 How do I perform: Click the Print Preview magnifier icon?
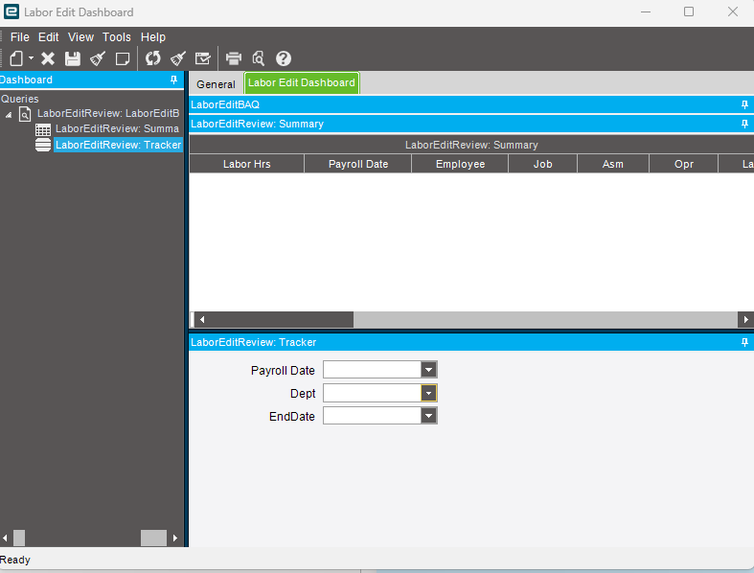pyautogui.click(x=259, y=58)
